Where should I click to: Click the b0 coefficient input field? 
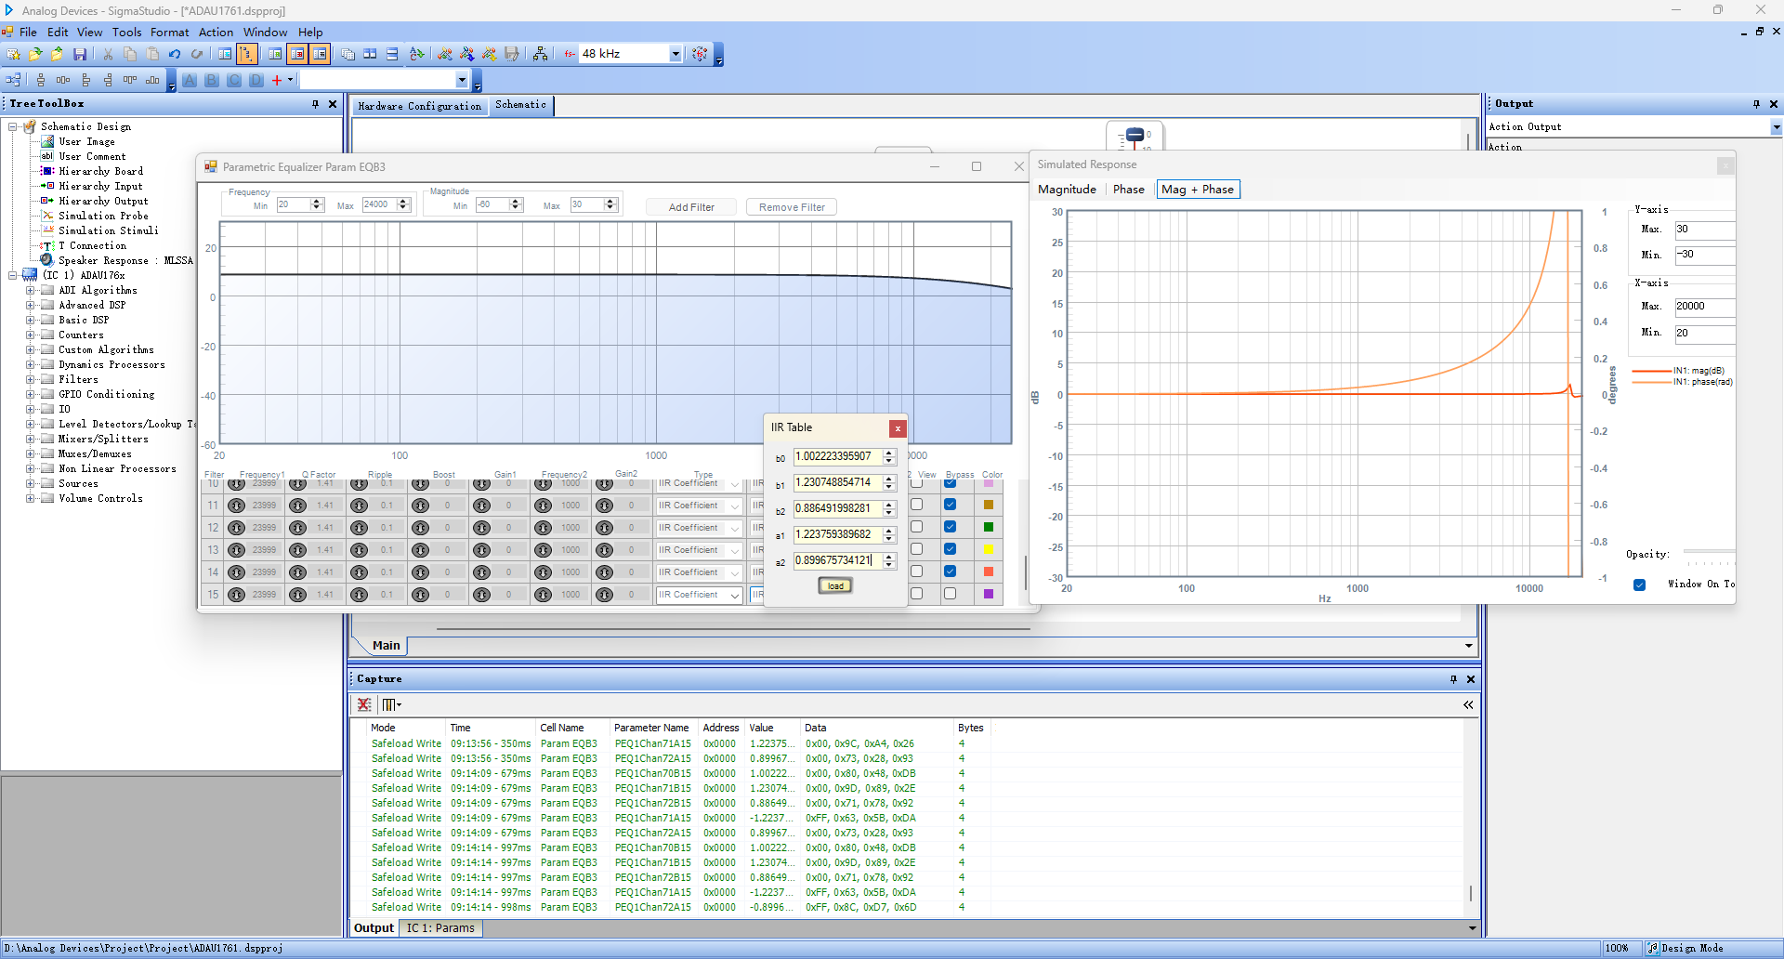tap(837, 456)
